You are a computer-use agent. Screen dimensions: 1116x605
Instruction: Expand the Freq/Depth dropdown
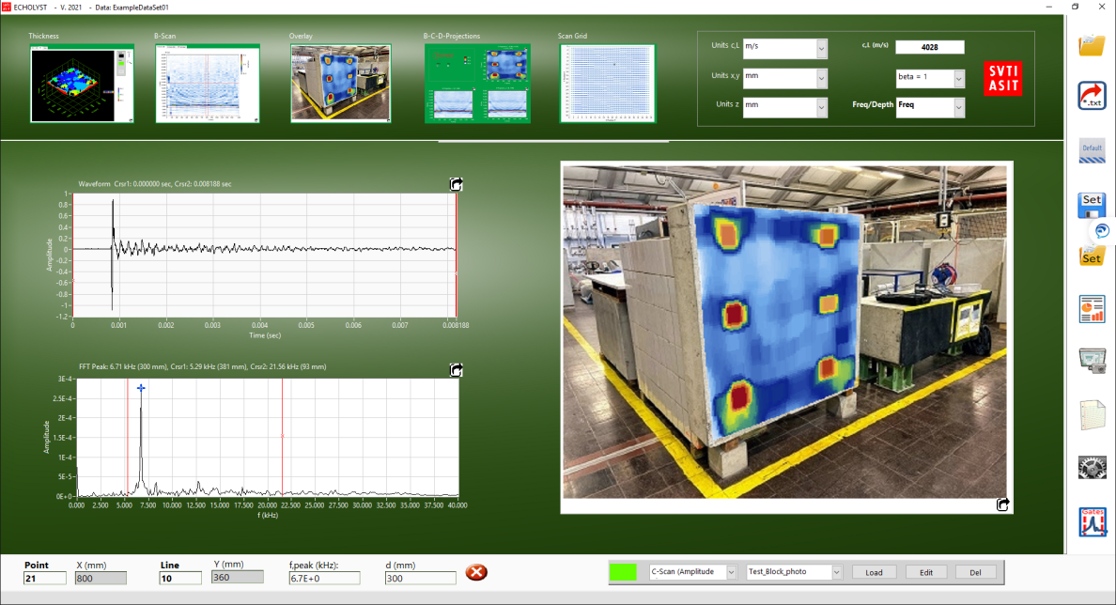point(958,109)
